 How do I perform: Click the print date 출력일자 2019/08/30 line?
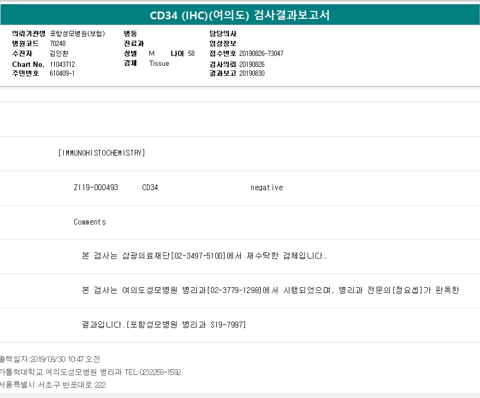pyautogui.click(x=50, y=359)
